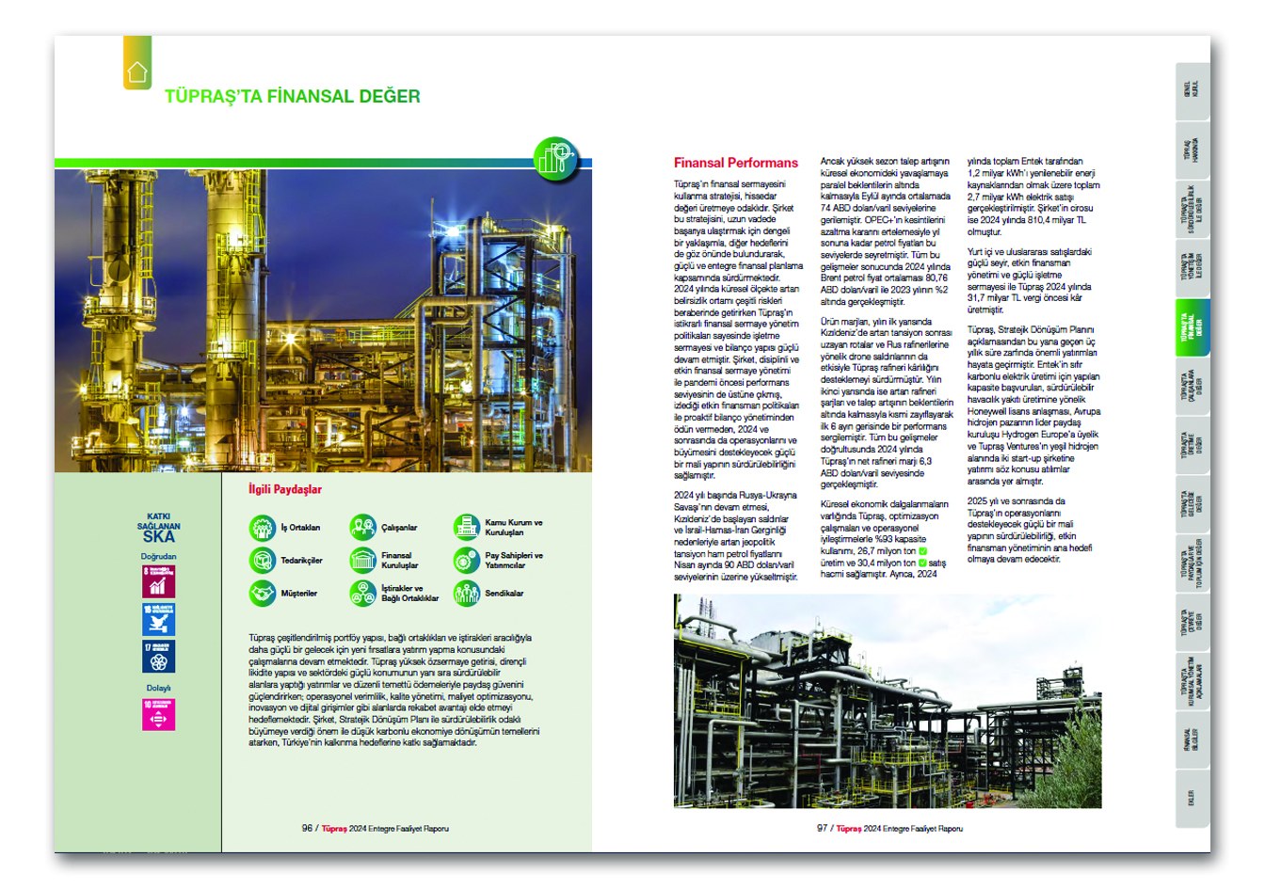Image resolution: width=1265 pixels, height=889 pixels.
Task: Click the home icon above the page title
Action: pos(137,72)
